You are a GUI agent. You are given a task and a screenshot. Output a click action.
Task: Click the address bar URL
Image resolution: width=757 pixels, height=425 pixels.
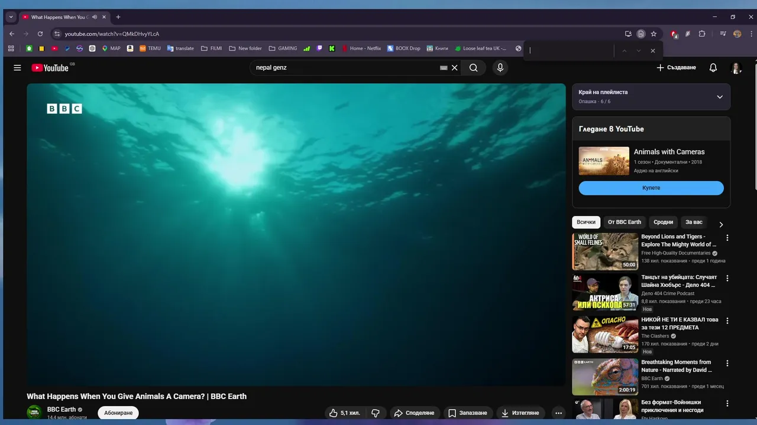(112, 34)
